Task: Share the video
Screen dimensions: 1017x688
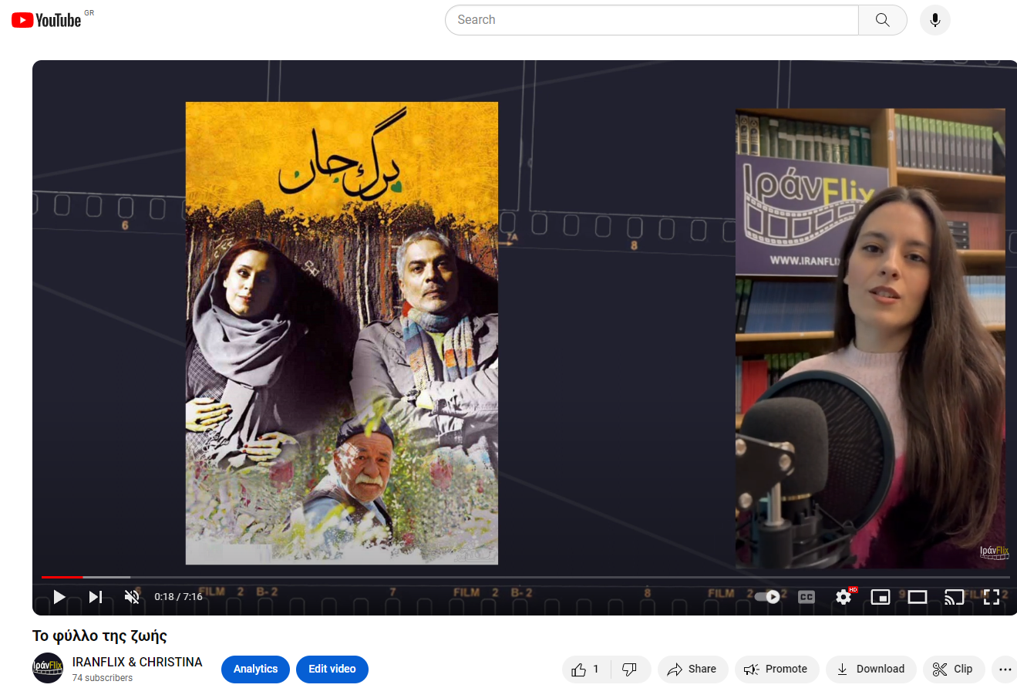Action: (x=692, y=669)
